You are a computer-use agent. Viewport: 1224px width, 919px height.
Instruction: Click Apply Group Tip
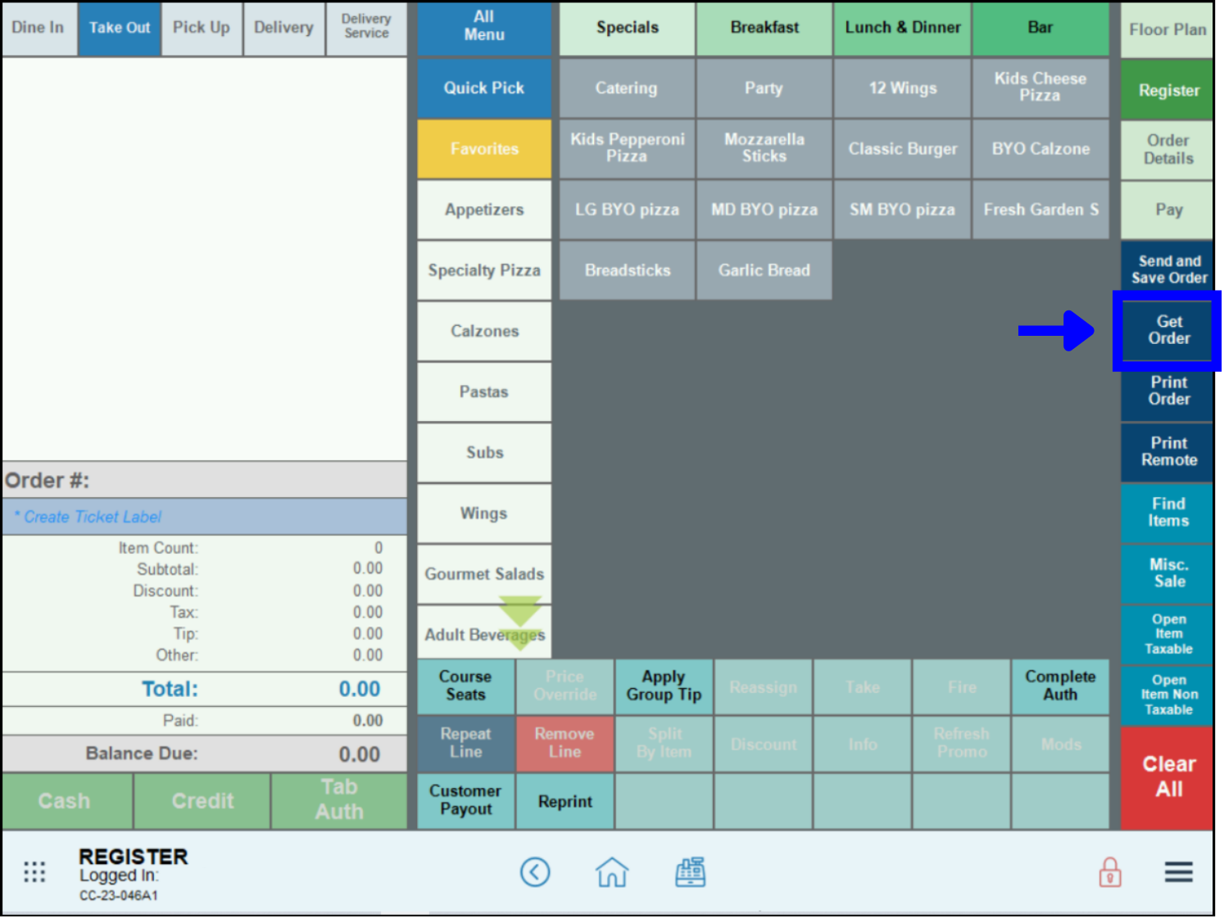[664, 686]
